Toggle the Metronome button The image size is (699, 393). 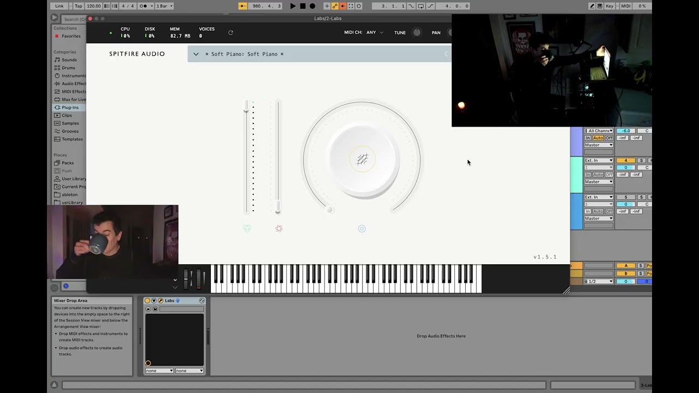point(143,6)
